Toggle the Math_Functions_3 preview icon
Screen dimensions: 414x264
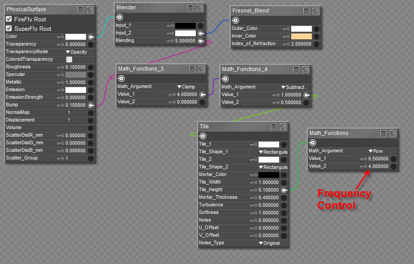pyautogui.click(x=202, y=69)
